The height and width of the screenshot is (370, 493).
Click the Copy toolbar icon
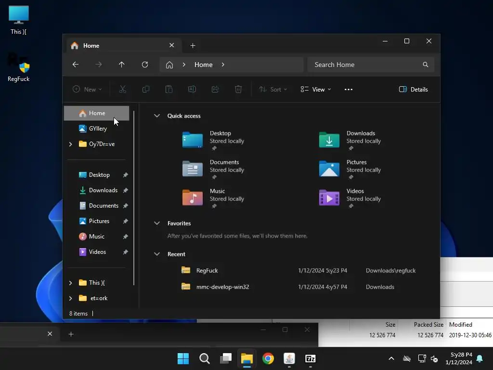pos(145,89)
